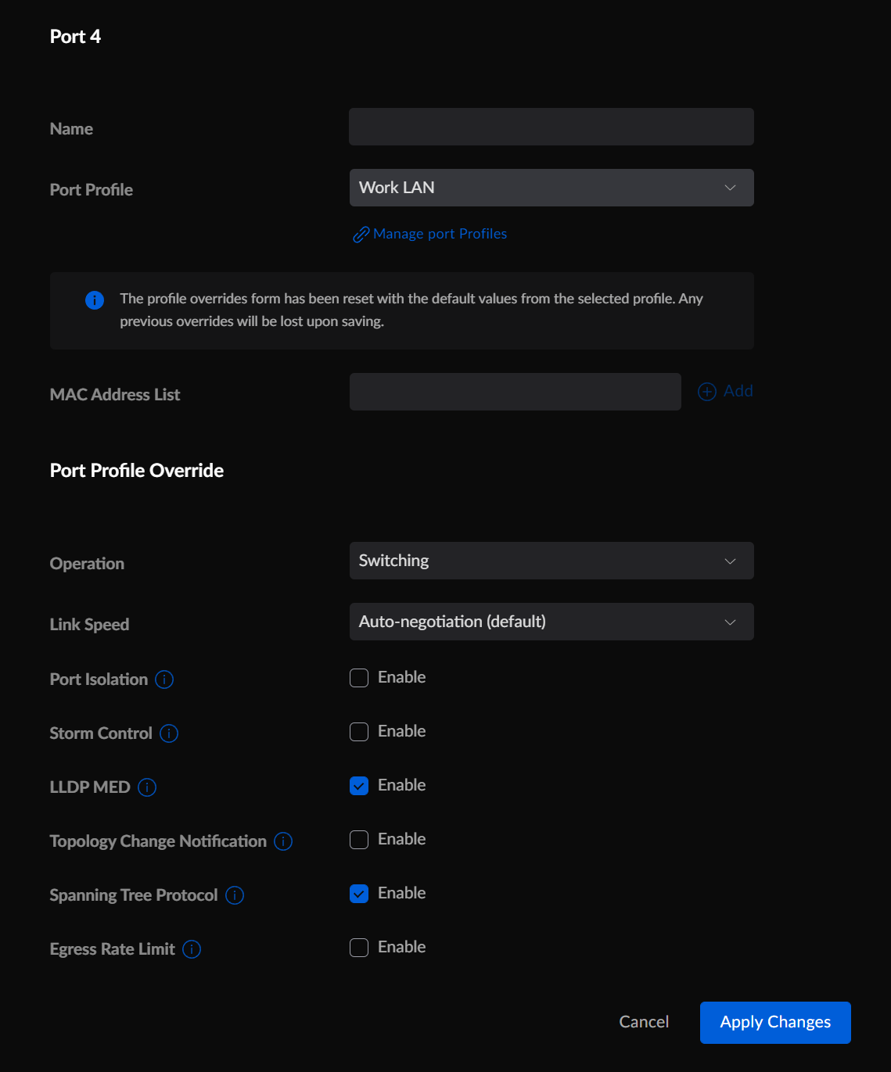891x1072 pixels.
Task: Click Cancel to discard changes
Action: (x=643, y=1022)
